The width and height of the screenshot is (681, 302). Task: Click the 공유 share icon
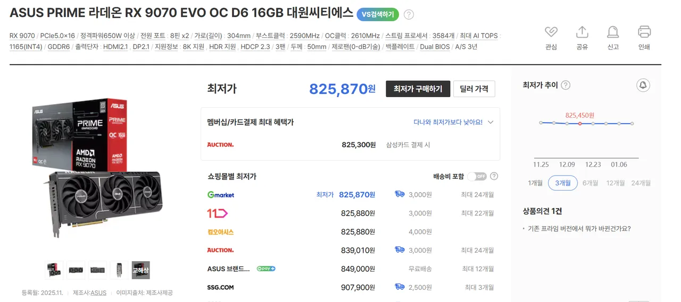tap(582, 32)
